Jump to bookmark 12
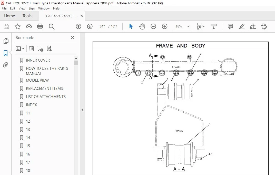This screenshot has width=275, height=175. point(28,121)
